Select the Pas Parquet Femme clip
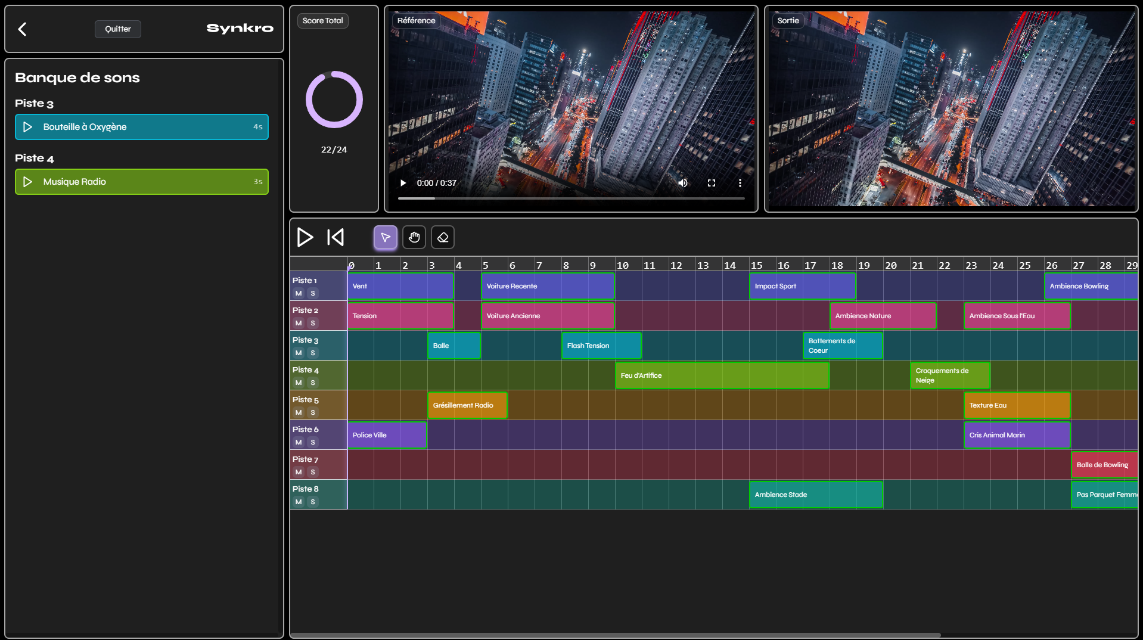The image size is (1143, 640). pyautogui.click(x=1105, y=495)
